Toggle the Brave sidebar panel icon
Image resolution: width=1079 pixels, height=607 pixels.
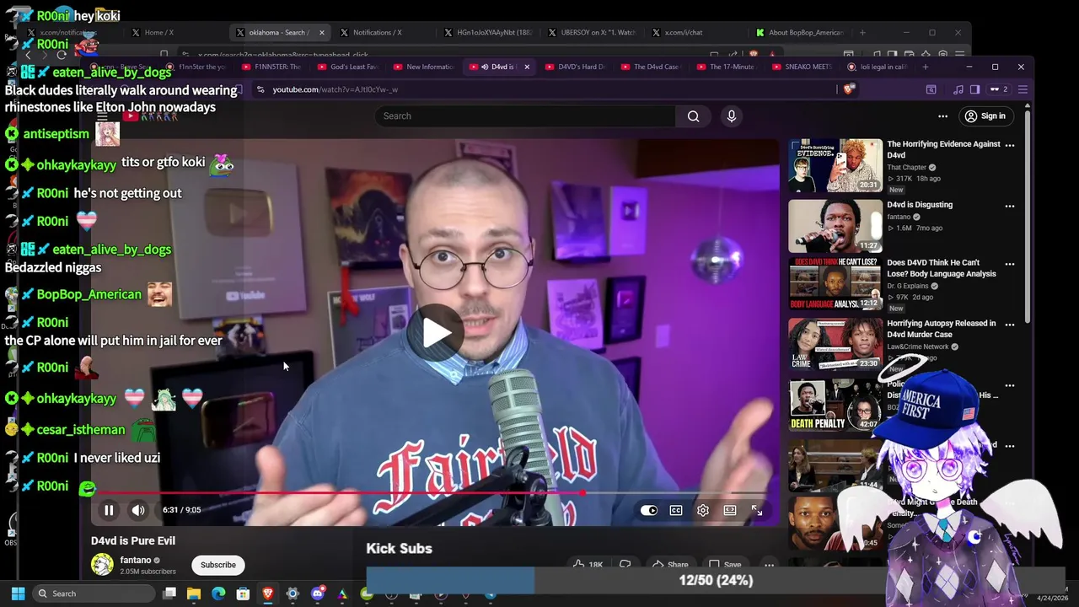tap(975, 89)
